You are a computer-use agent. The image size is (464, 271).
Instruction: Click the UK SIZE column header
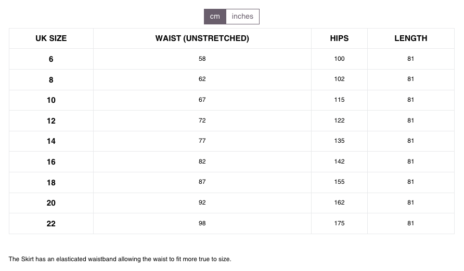(x=51, y=38)
